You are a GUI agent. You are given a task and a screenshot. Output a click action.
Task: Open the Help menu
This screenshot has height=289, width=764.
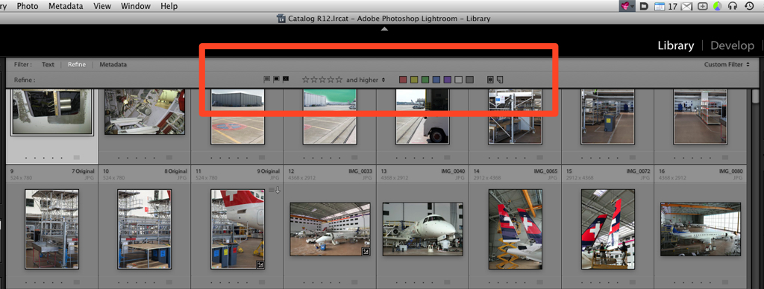pyautogui.click(x=169, y=6)
